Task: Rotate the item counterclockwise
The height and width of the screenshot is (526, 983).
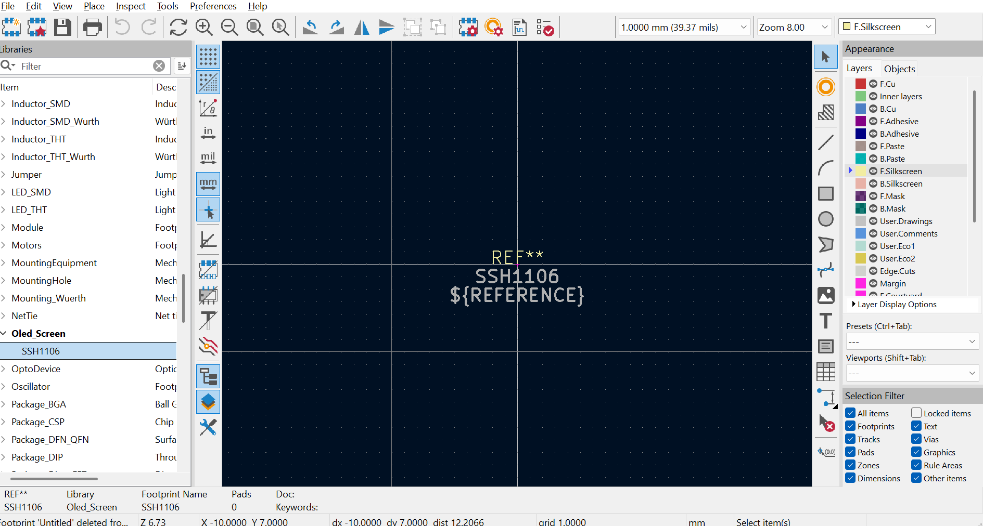Action: click(311, 27)
